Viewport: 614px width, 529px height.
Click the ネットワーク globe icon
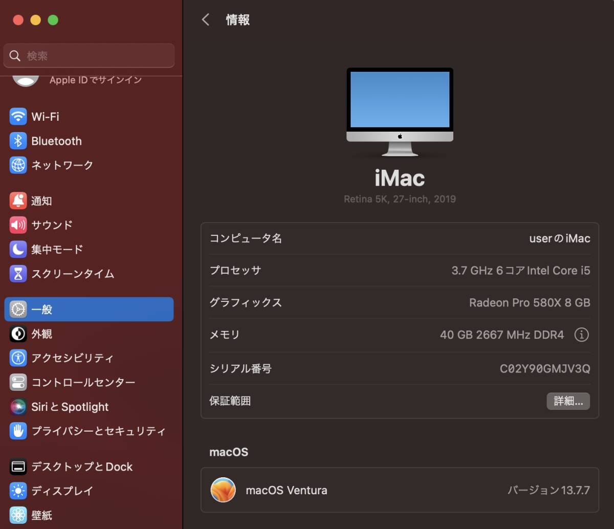[18, 165]
